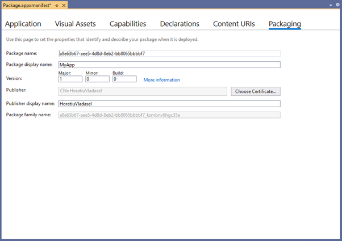Open the tab well settings gear
The height and width of the screenshot is (241, 342).
(337, 5)
